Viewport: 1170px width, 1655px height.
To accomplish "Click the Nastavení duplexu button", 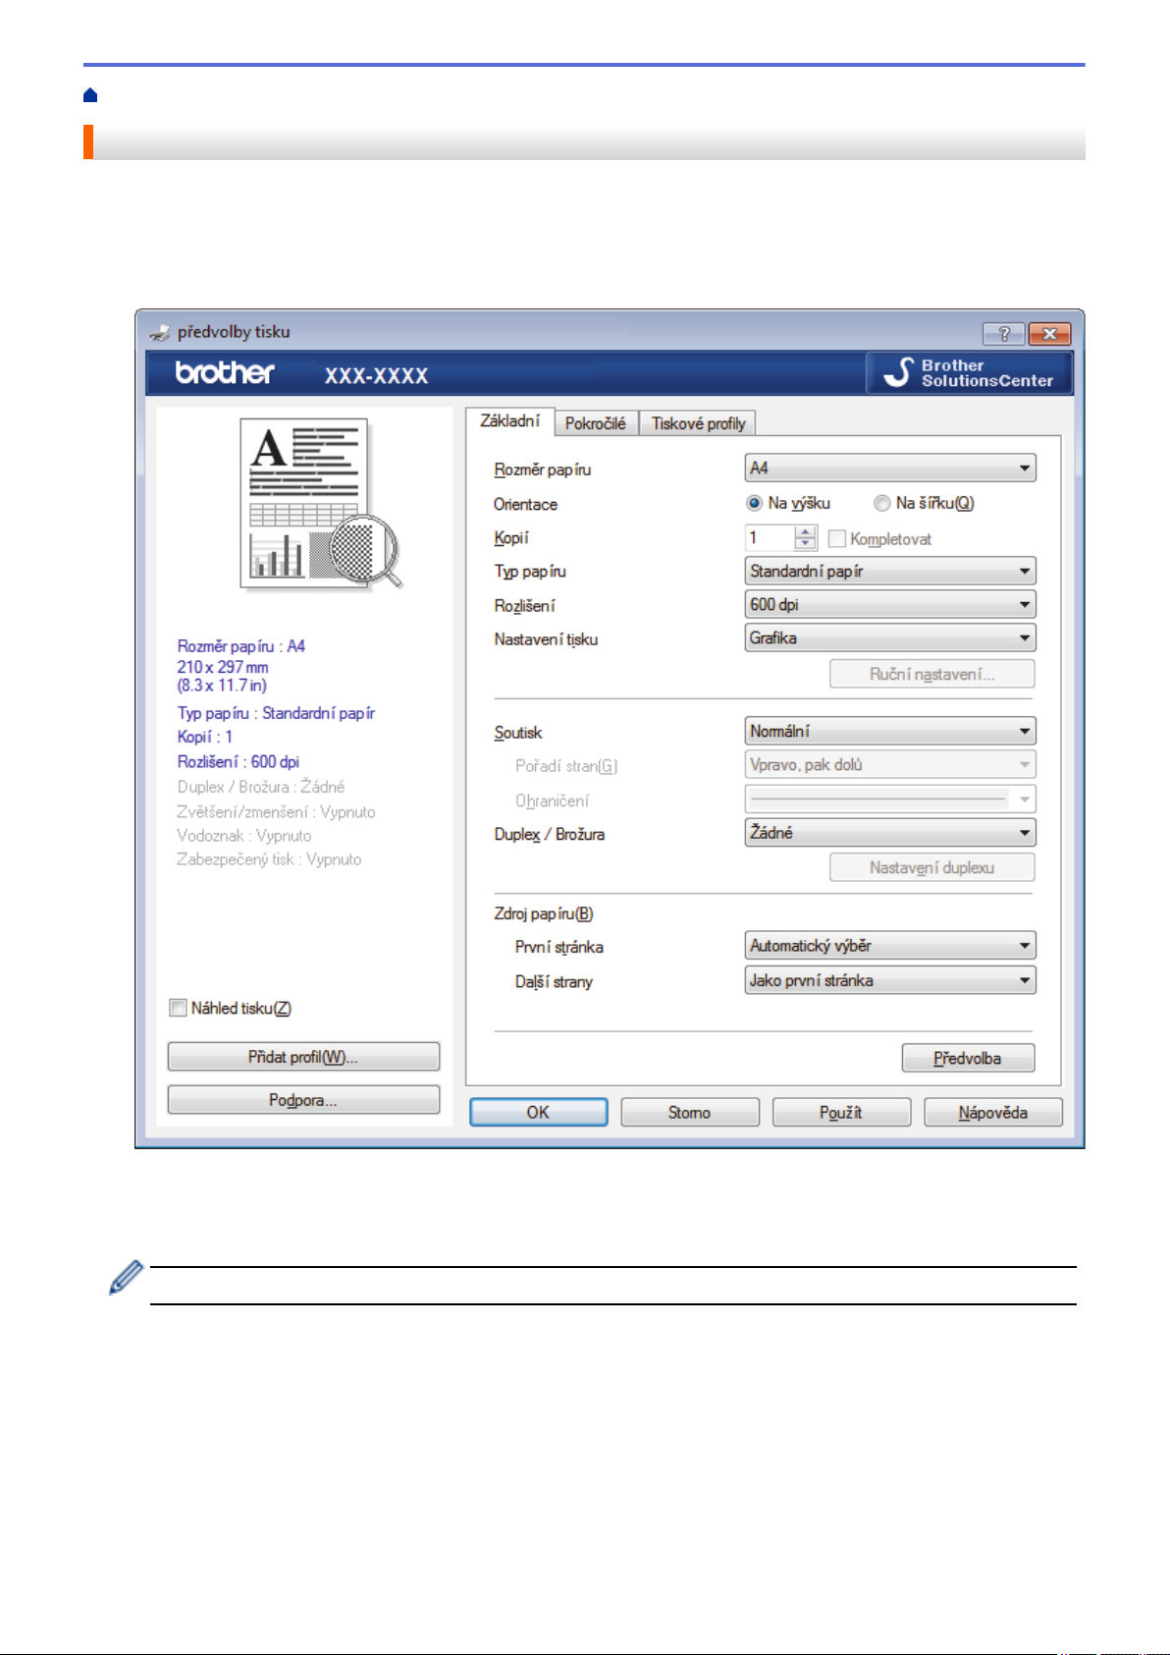I will coord(931,867).
